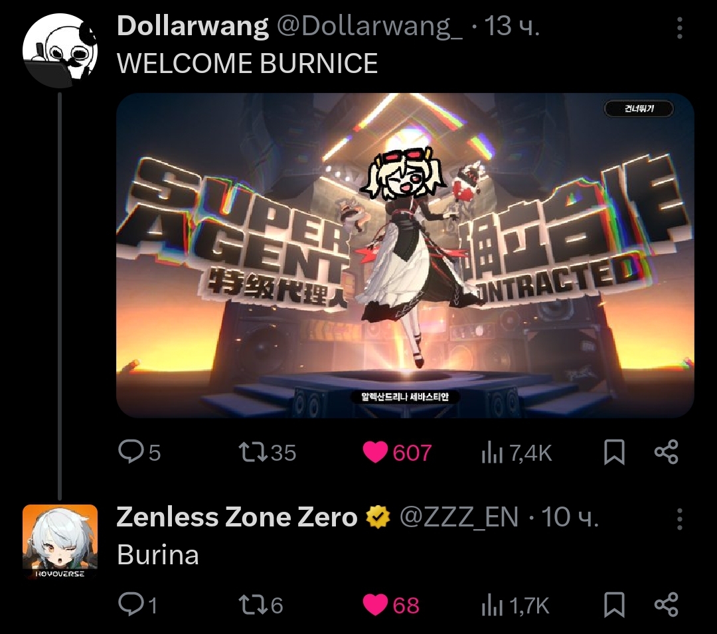Open the Zenless Zone Zero account name
717x634 pixels.
click(x=237, y=517)
